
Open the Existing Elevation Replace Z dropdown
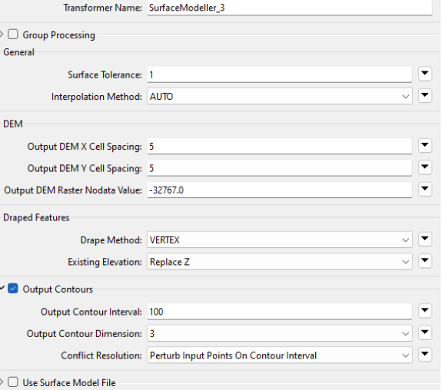[x=280, y=262]
